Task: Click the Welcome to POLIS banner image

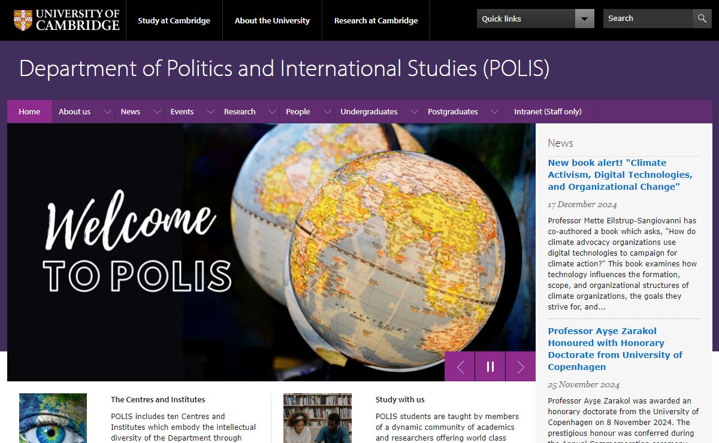Action: (x=271, y=252)
